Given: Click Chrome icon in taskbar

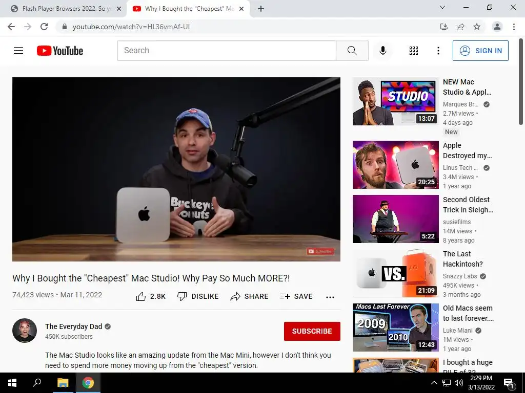Looking at the screenshot, I should pos(88,383).
